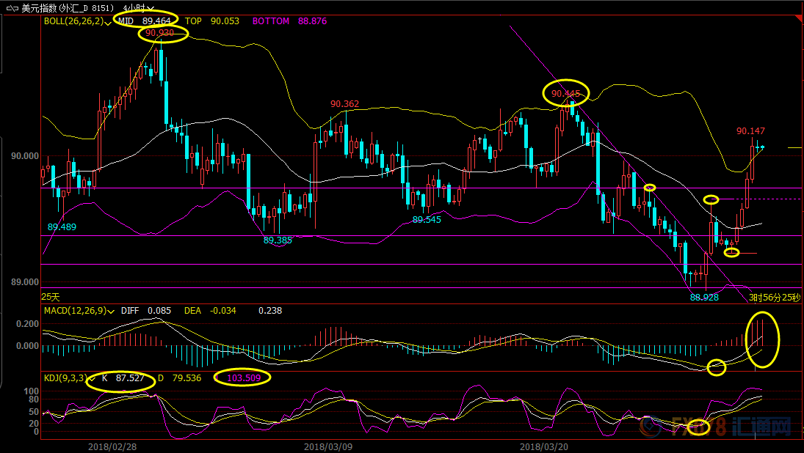This screenshot has width=804, height=453.
Task: Click the 3时56分25秒 countdown timer
Action: [x=775, y=298]
